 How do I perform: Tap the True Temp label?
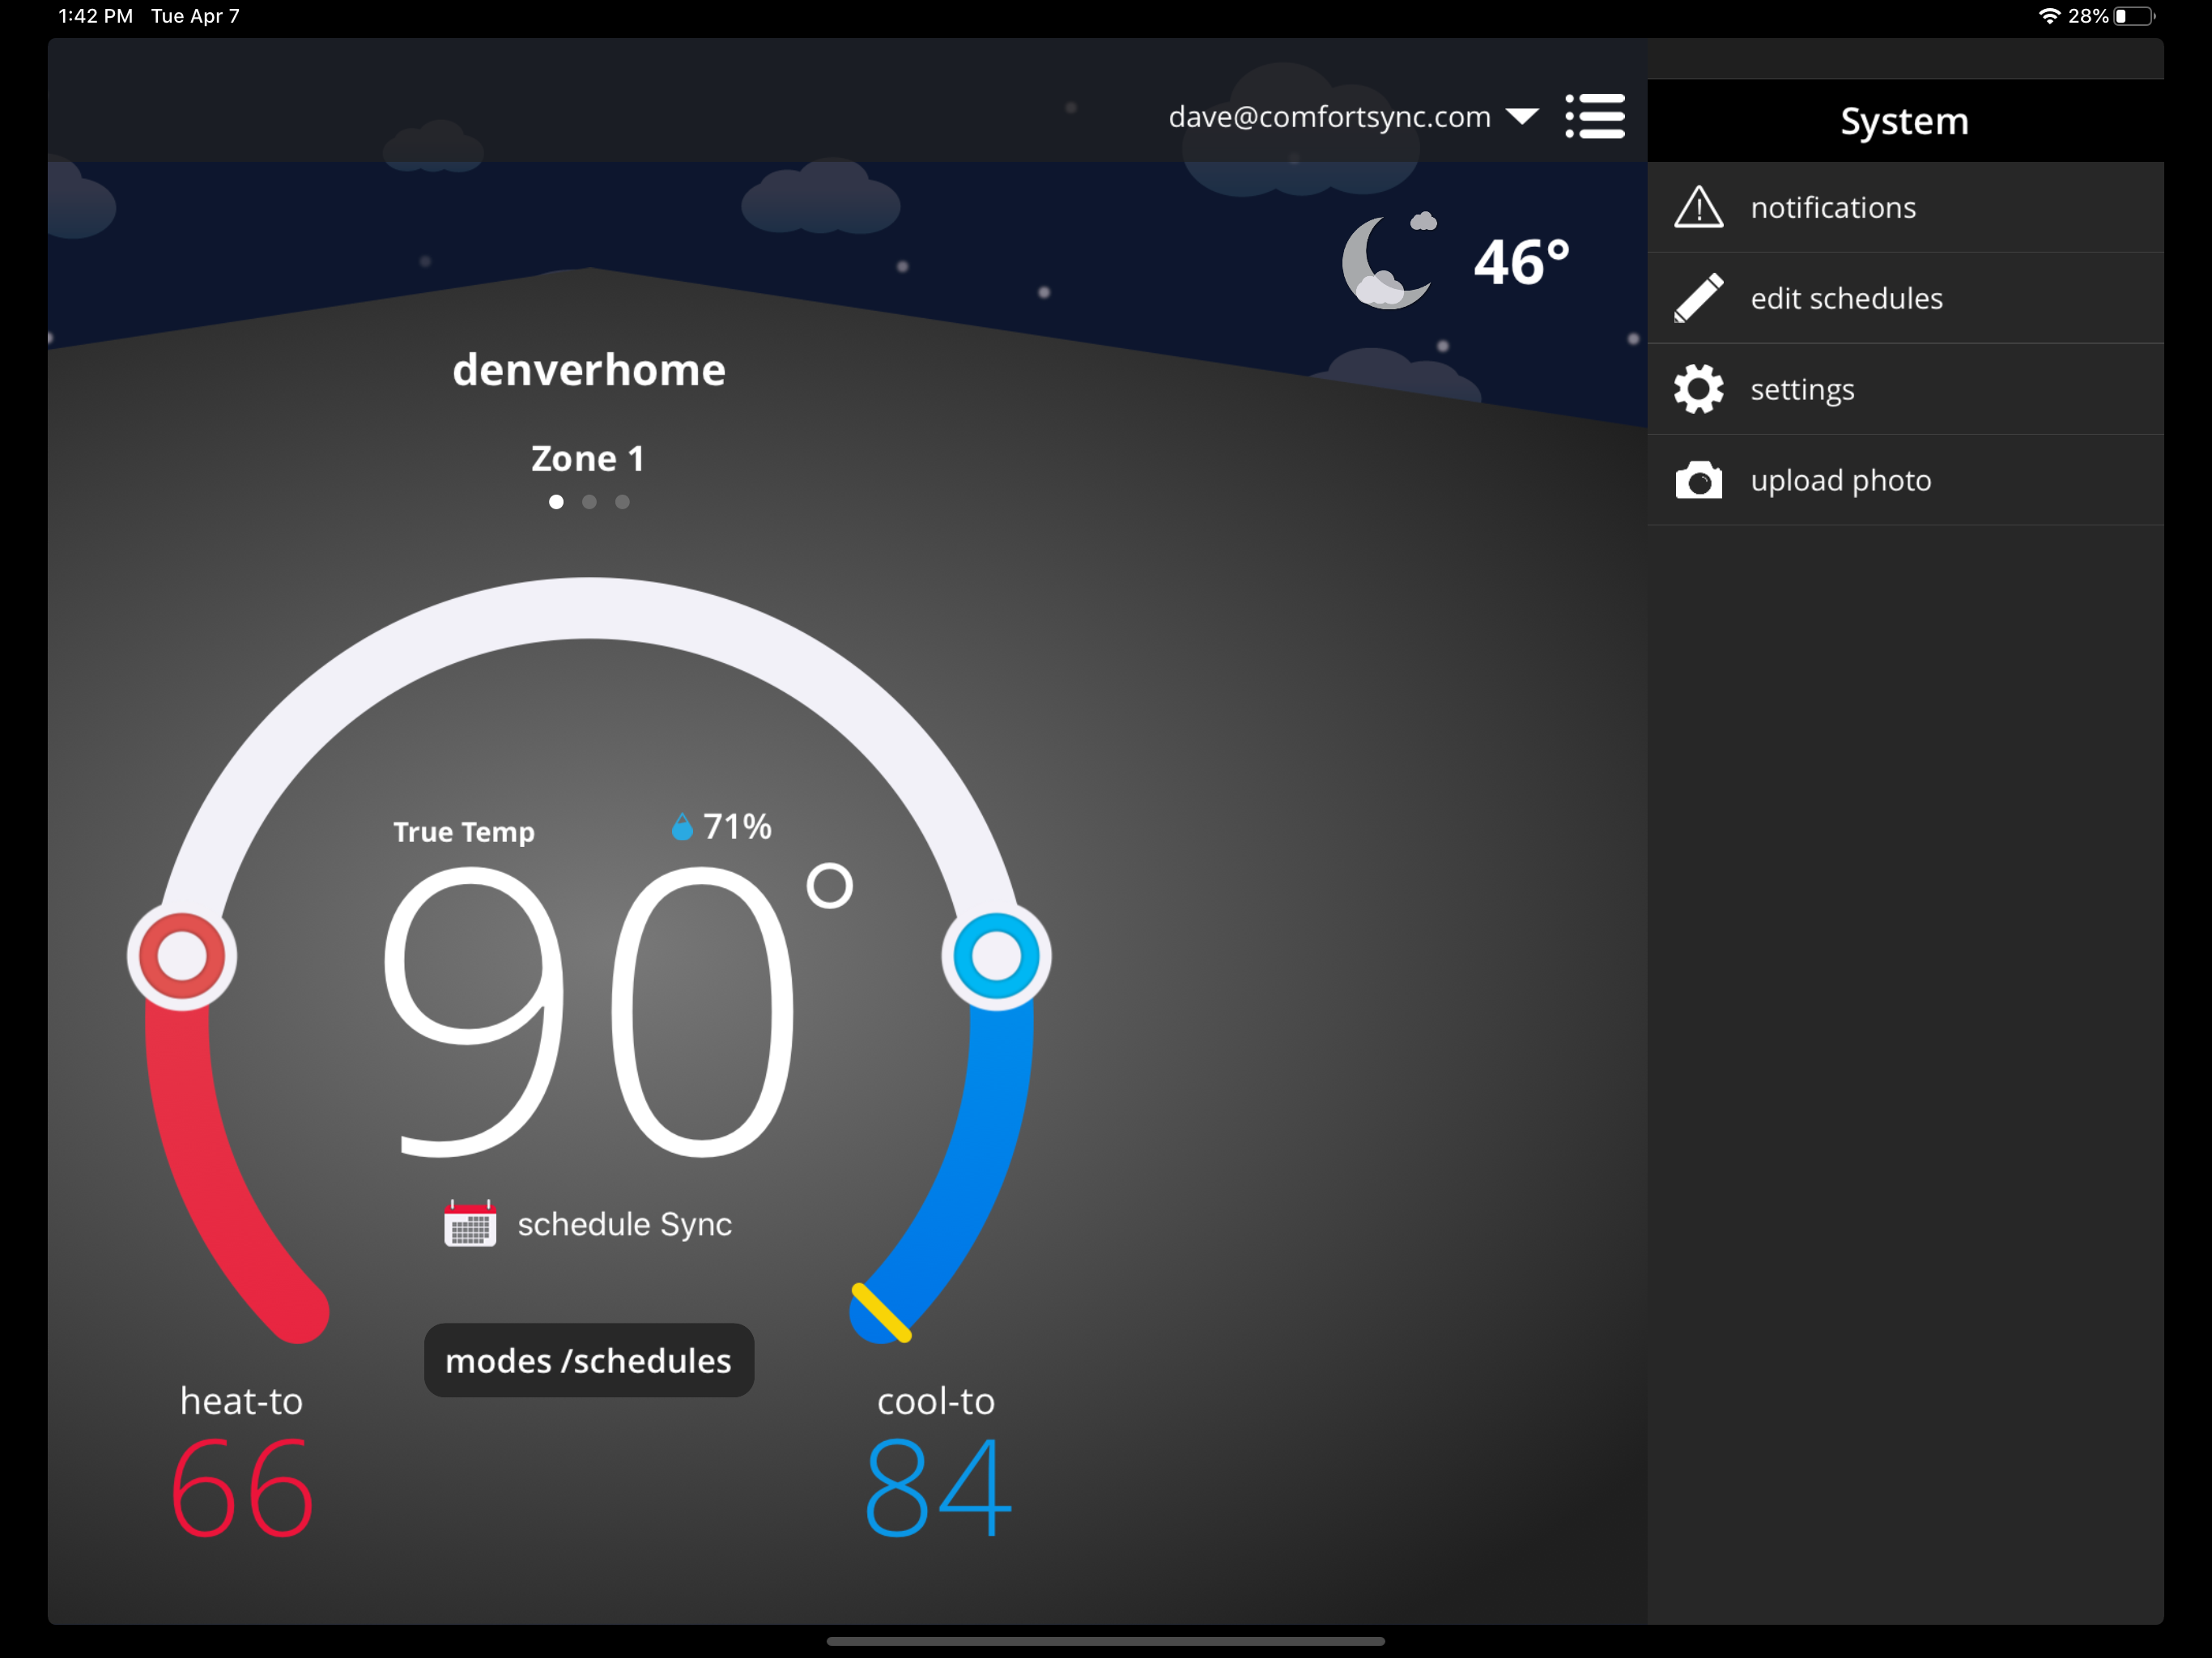point(464,832)
